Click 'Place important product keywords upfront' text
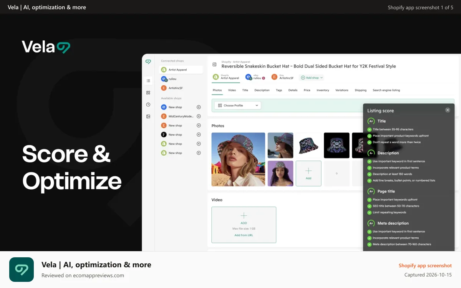 pos(401,136)
